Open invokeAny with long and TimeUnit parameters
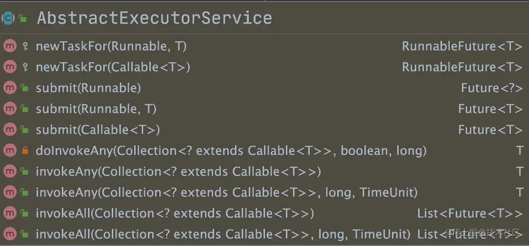The image size is (529, 246). pyautogui.click(x=226, y=192)
